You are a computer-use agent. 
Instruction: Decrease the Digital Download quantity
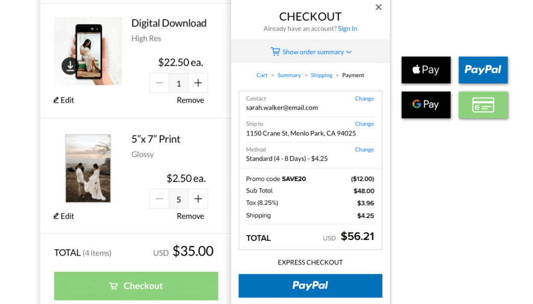pyautogui.click(x=159, y=83)
